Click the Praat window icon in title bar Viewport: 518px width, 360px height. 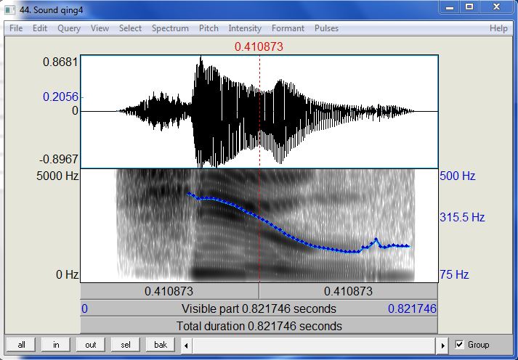pos(10,10)
